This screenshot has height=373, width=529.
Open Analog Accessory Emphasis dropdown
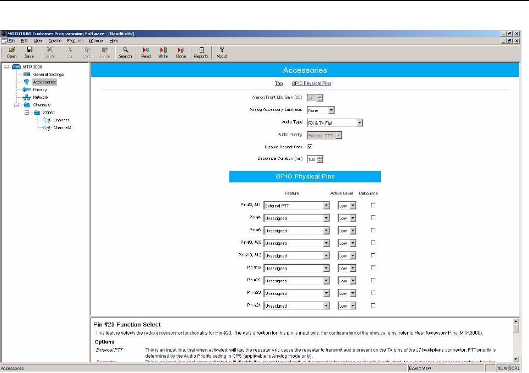331,110
